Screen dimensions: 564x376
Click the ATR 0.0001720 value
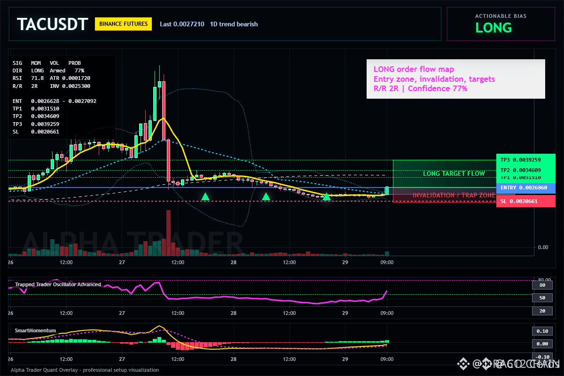[x=70, y=78]
